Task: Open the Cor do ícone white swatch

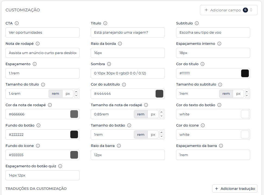Action: tap(245, 134)
